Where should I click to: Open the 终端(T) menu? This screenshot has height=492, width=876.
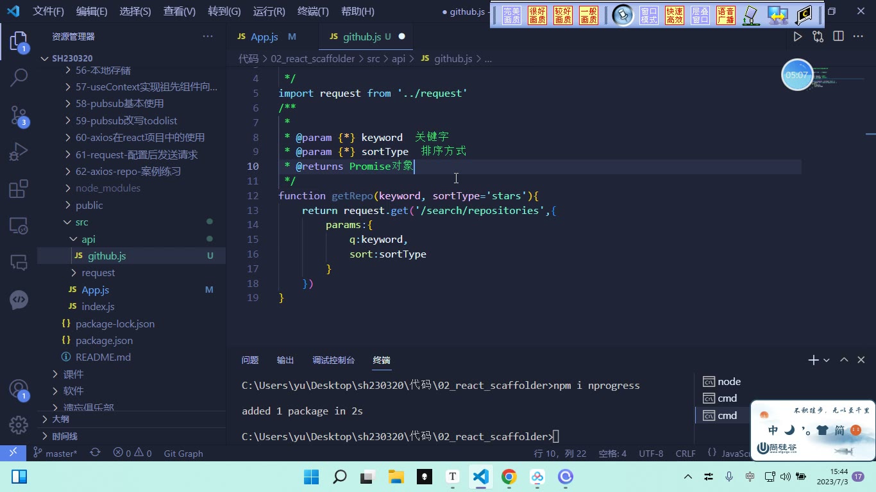[313, 12]
